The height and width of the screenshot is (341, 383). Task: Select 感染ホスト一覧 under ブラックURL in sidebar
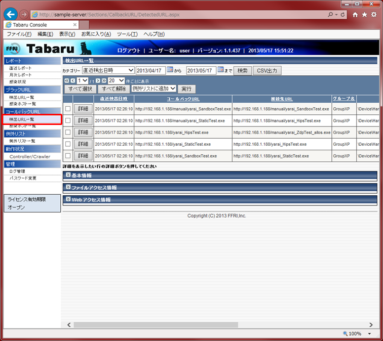(22, 104)
